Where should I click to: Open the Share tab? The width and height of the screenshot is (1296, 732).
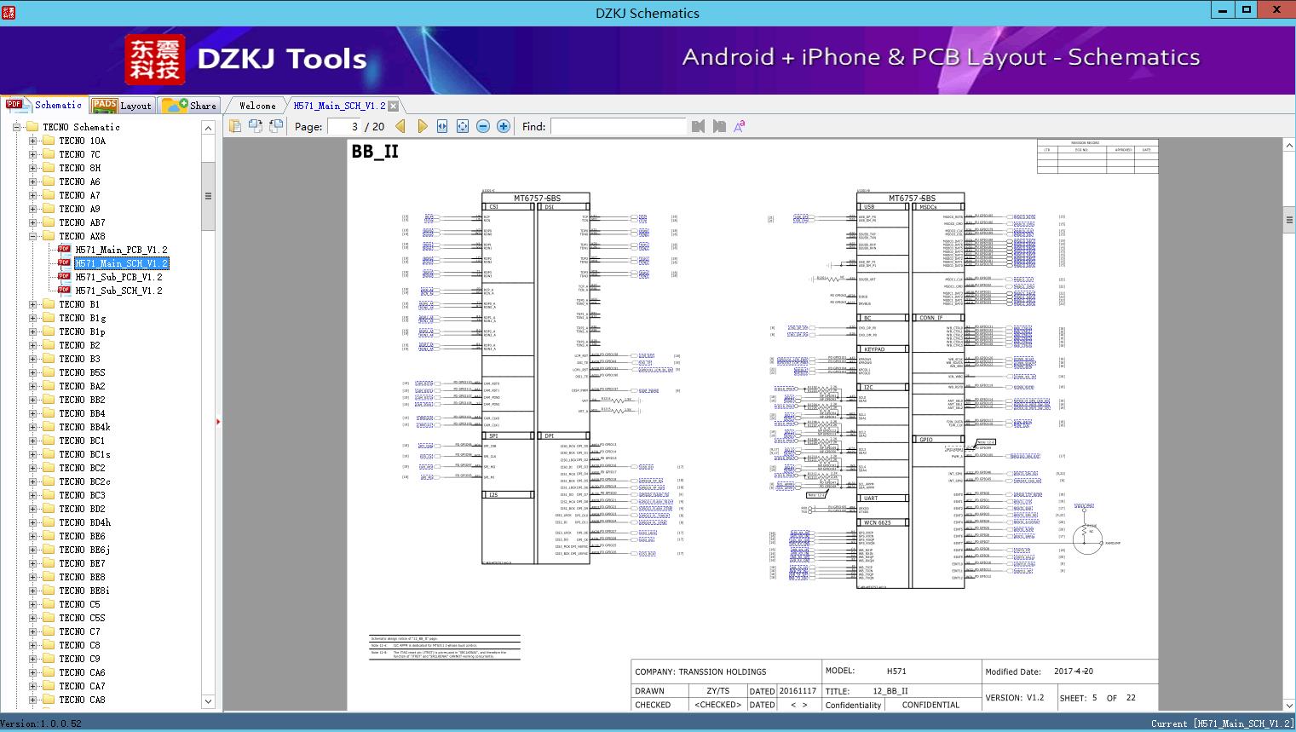[189, 106]
